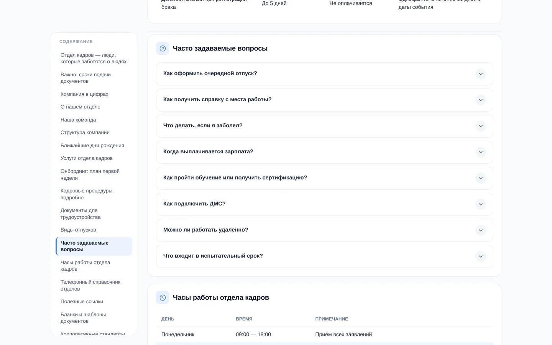Click the "09:00 — 18:00" time cell

(x=253, y=335)
